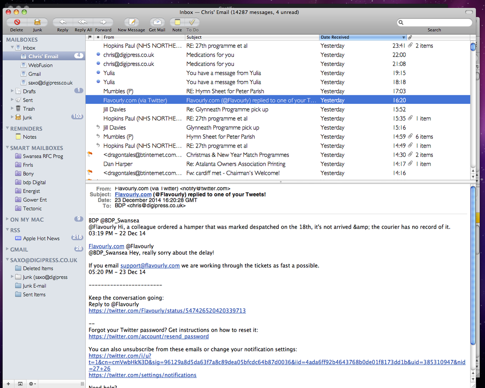Click the toolbar show/hide pill button
Image resolution: width=485 pixels, height=388 pixels.
point(468,12)
